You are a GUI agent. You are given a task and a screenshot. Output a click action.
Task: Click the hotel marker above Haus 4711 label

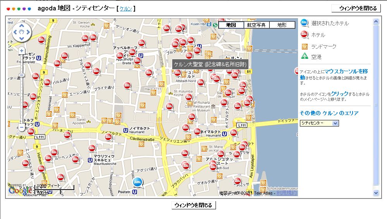click(x=149, y=73)
